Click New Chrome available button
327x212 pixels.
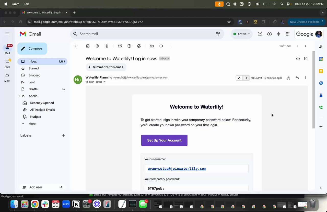point(306,22)
